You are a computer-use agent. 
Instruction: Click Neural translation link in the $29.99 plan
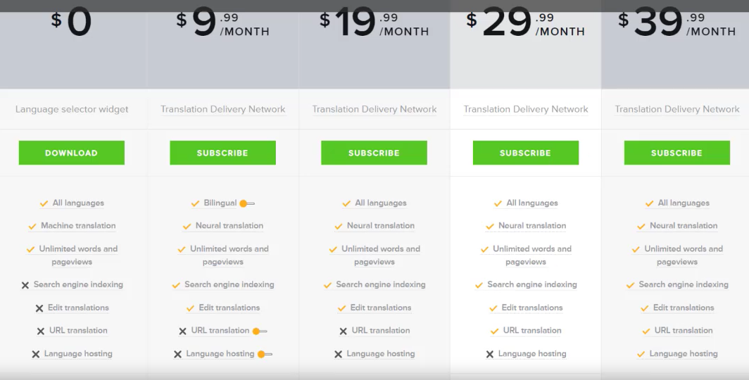(531, 226)
